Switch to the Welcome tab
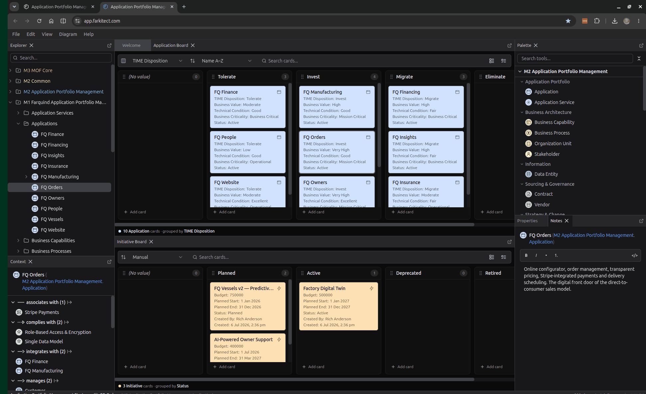Viewport: 646px width, 394px height. (x=131, y=46)
